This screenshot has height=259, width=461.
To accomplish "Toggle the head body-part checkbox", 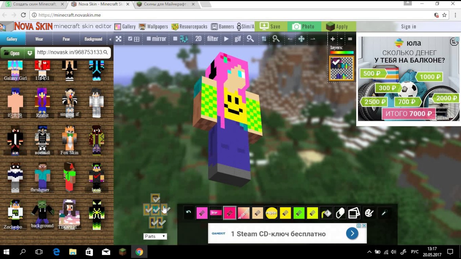I will (x=156, y=199).
